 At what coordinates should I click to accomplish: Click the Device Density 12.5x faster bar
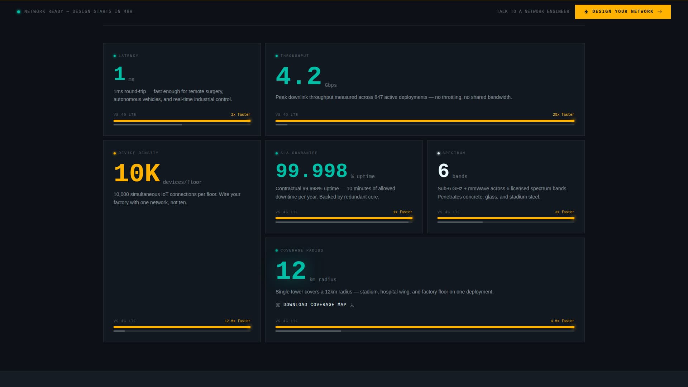[x=182, y=327]
